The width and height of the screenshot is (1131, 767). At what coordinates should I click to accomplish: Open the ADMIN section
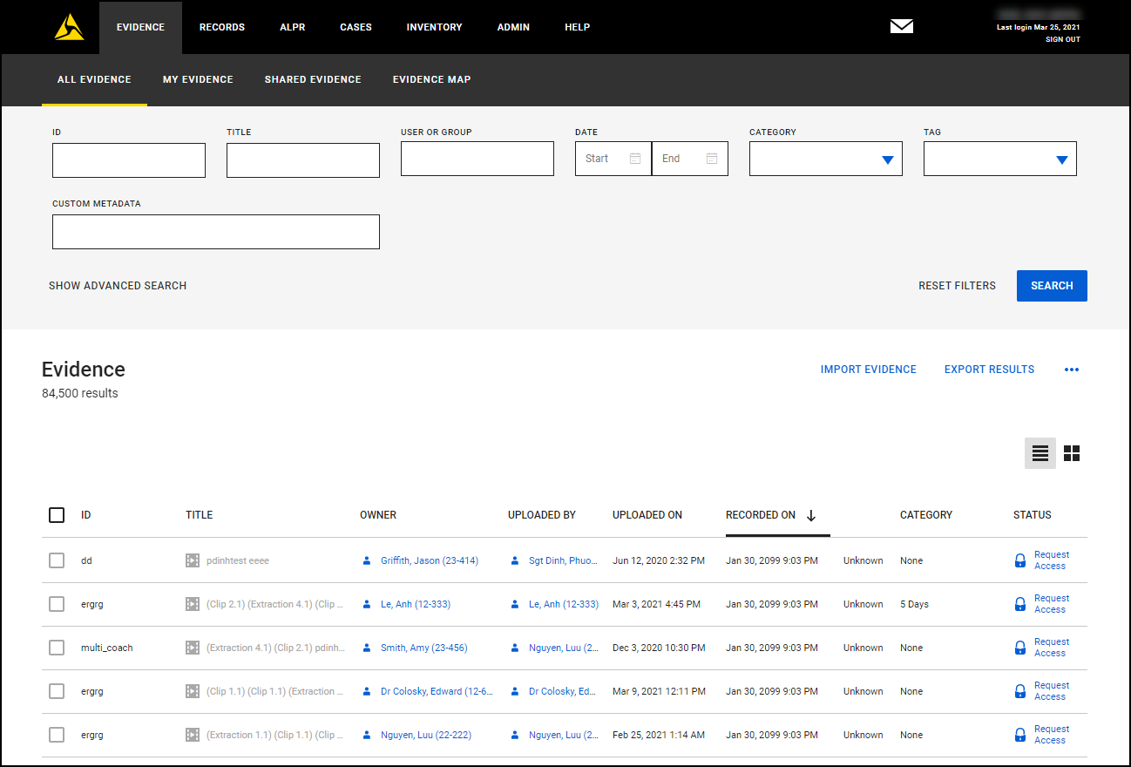coord(513,27)
